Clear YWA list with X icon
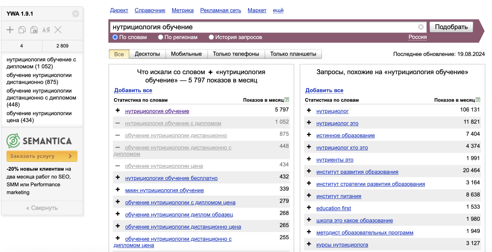The image size is (492, 252). [x=58, y=30]
